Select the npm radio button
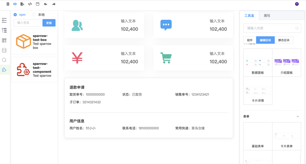This screenshot has height=164, width=306. (x=15, y=15)
